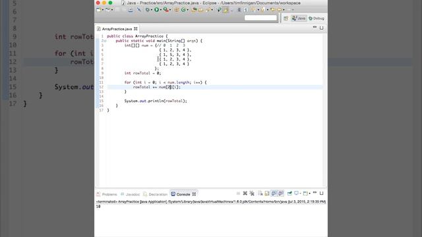Click the Clear Console icon
This screenshot has height=237, width=422.
tap(260, 193)
